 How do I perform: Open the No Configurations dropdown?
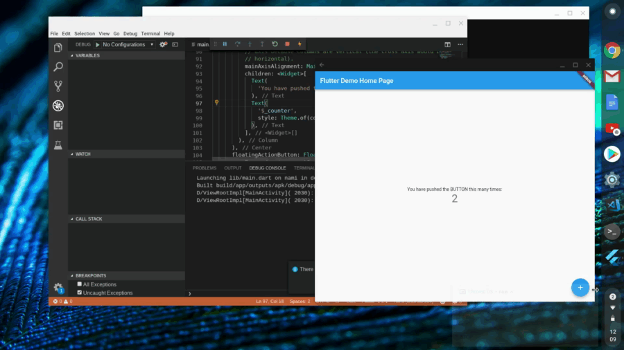point(128,44)
